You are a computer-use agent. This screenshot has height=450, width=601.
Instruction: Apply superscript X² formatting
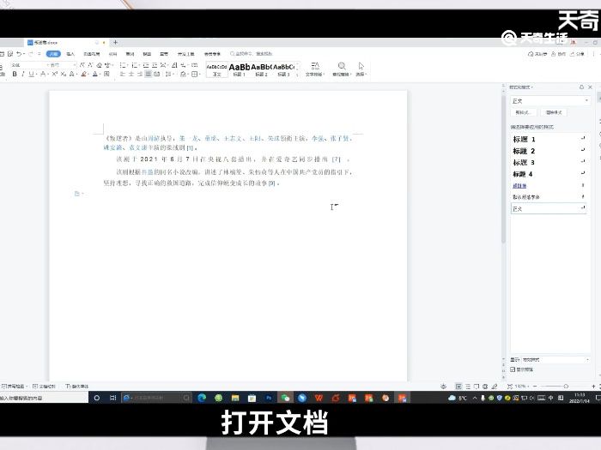click(55, 74)
